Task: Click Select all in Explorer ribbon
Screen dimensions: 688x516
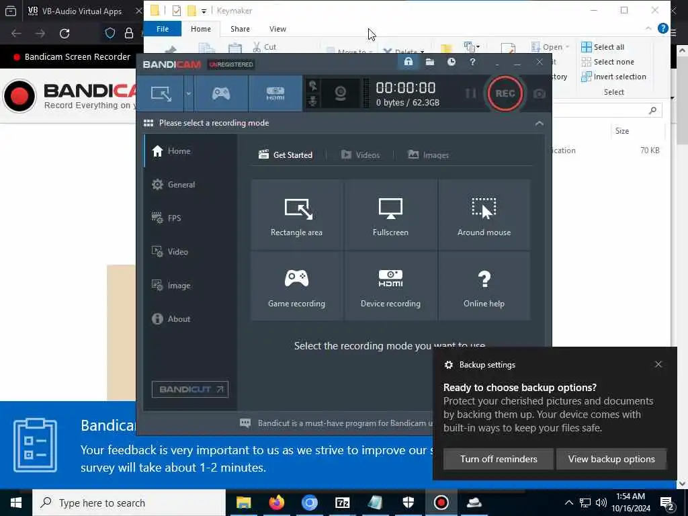Action: [603, 47]
